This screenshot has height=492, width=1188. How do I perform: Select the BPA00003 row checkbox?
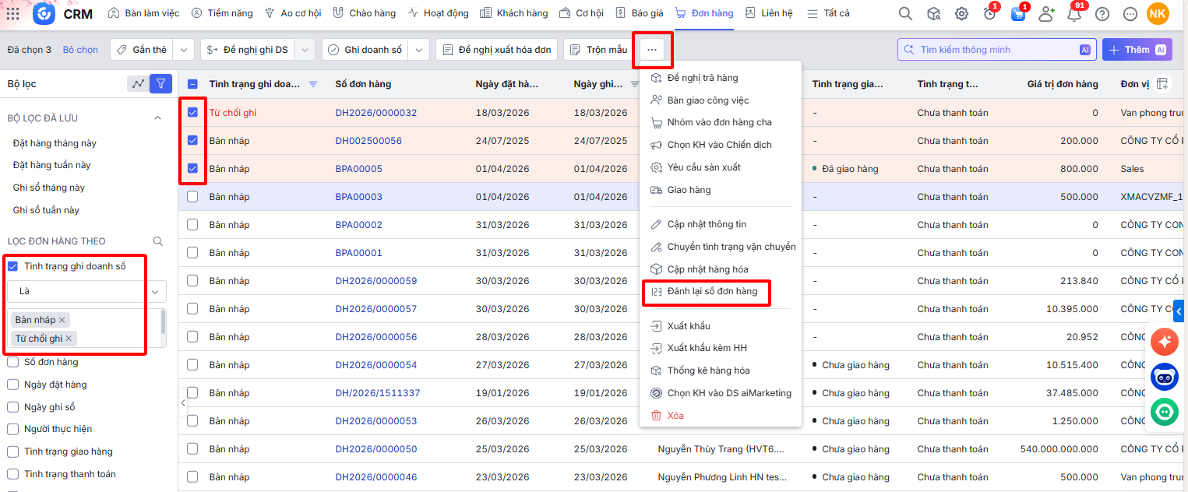(x=192, y=197)
